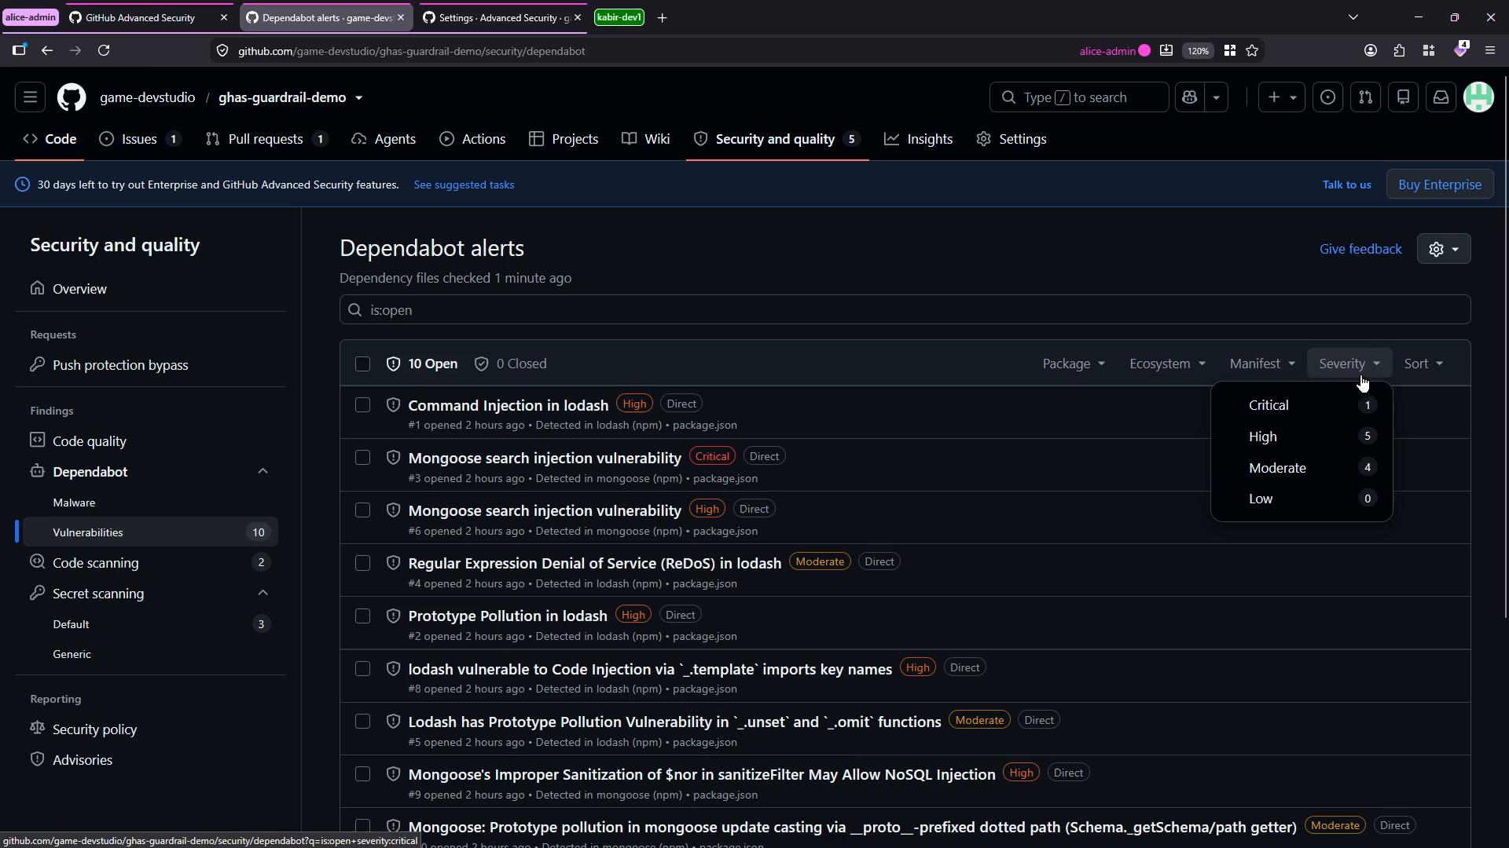Viewport: 1509px width, 848px height.
Task: Switch to the Insights repository tab
Action: [918, 139]
